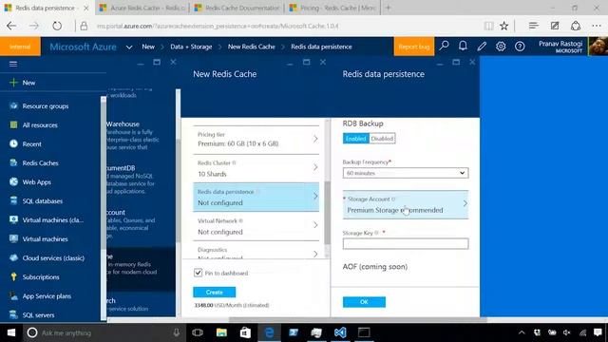
Task: Set RDB Backup to Disabled
Action: click(x=382, y=139)
